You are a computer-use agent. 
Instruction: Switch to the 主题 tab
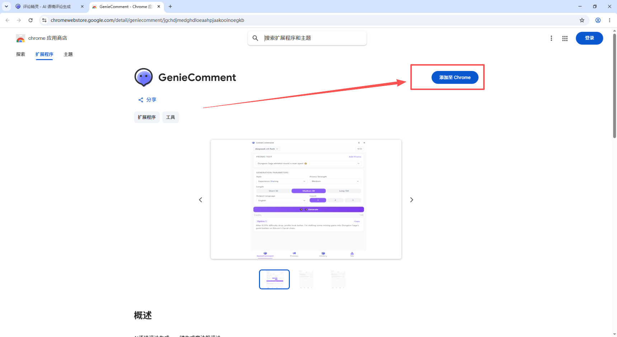pyautogui.click(x=68, y=54)
